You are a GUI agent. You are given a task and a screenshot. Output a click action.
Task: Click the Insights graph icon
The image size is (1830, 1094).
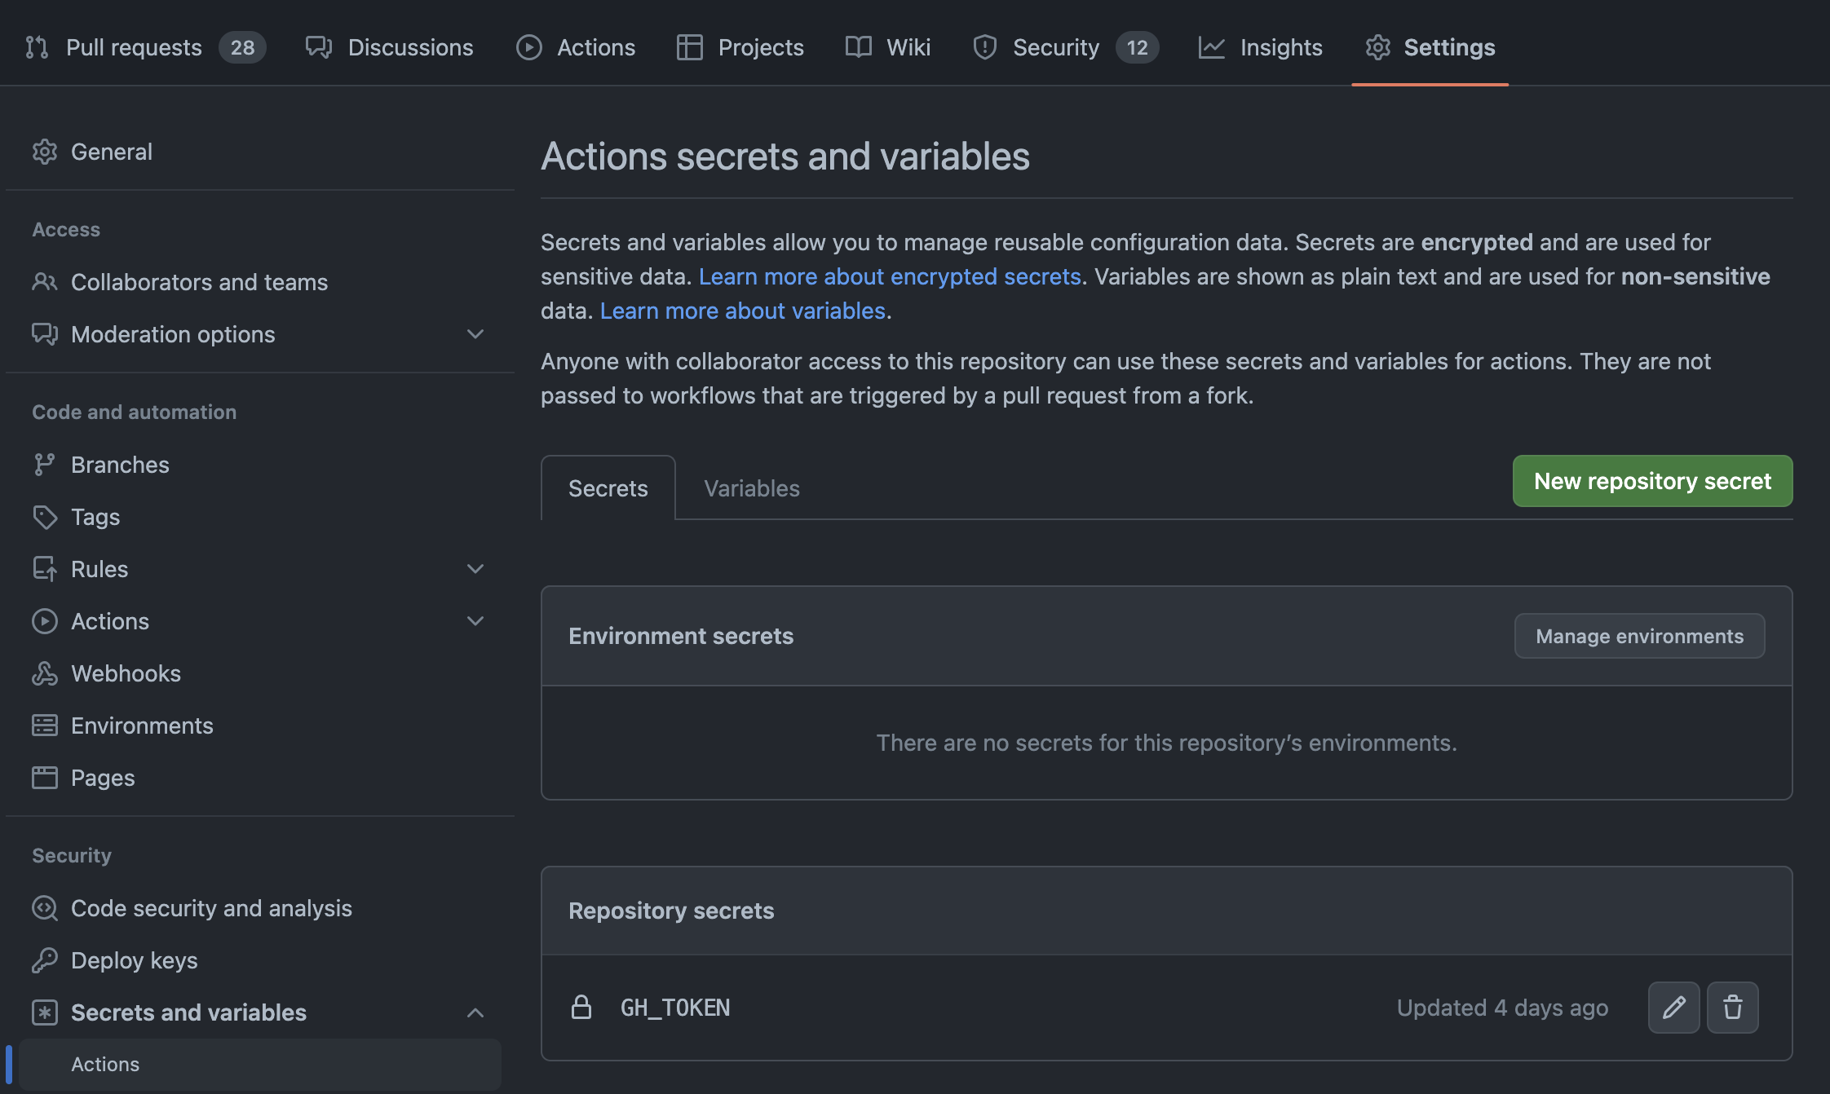(x=1213, y=47)
